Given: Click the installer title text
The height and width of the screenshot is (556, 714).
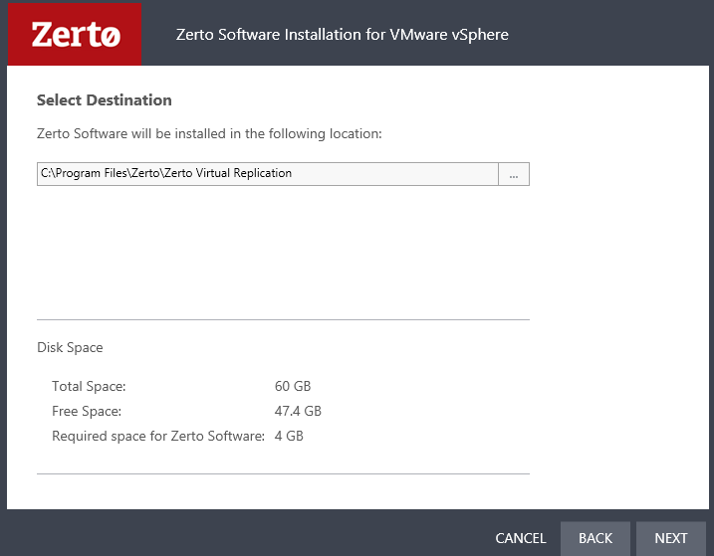Looking at the screenshot, I should click(342, 35).
